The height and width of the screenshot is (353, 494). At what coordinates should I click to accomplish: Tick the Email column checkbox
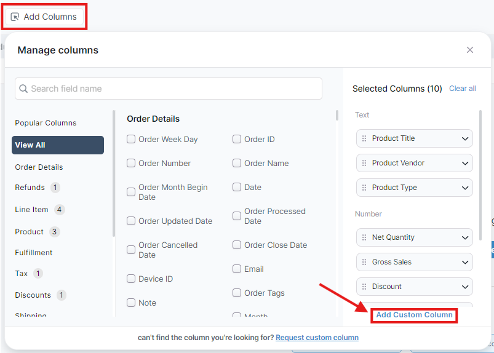point(237,269)
